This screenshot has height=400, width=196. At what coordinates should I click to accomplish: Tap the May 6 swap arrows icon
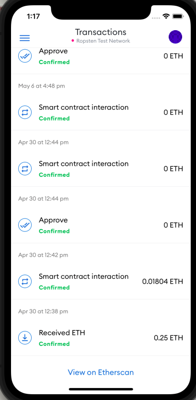(x=25, y=112)
